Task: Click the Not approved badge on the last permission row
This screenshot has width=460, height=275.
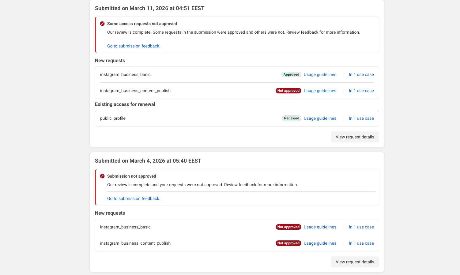Action: (288, 243)
